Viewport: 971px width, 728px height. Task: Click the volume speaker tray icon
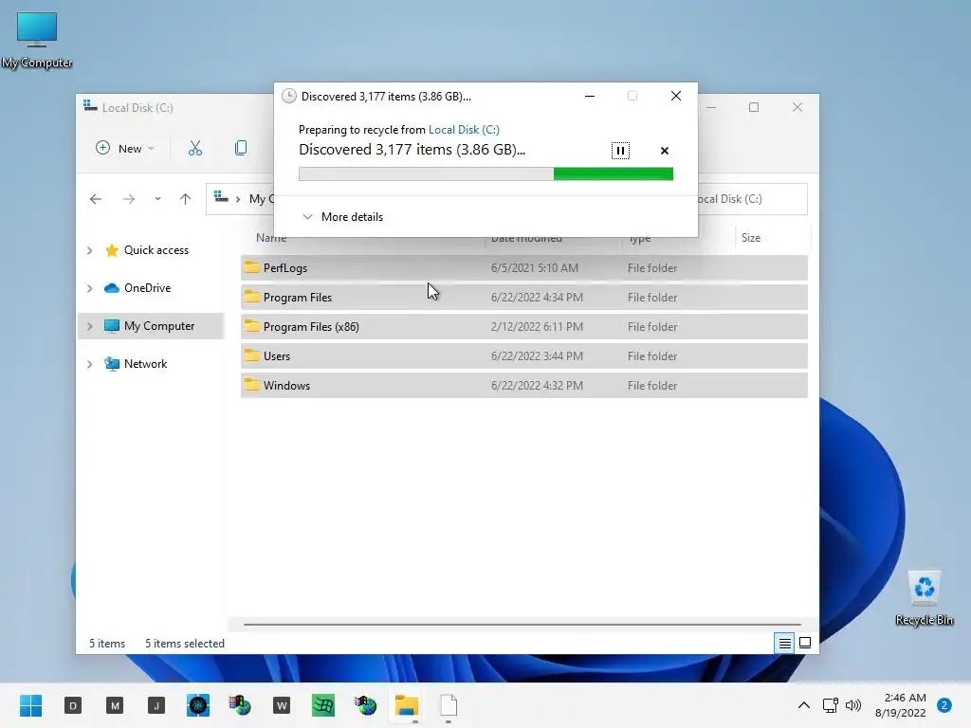click(x=853, y=705)
